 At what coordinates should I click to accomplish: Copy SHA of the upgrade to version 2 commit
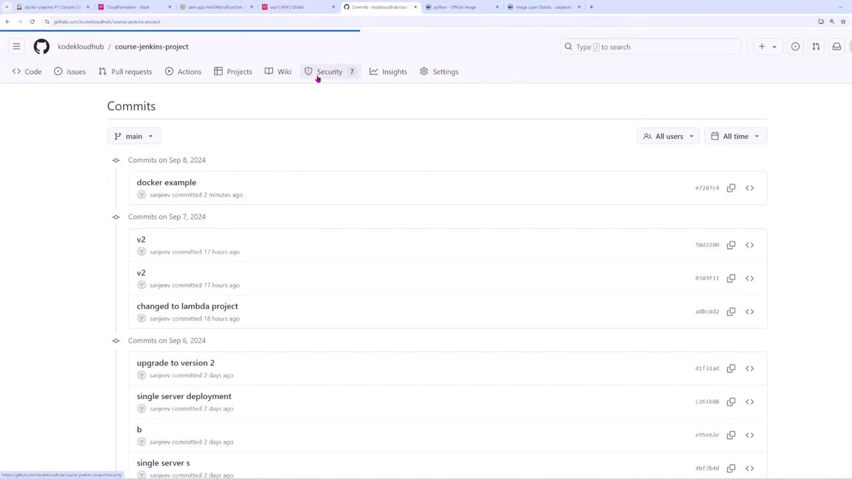pos(731,369)
